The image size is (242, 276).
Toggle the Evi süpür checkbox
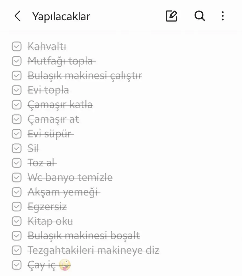coord(17,134)
